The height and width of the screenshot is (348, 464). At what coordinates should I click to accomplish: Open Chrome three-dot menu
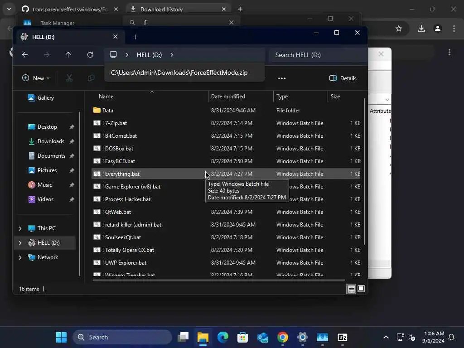pyautogui.click(x=454, y=29)
